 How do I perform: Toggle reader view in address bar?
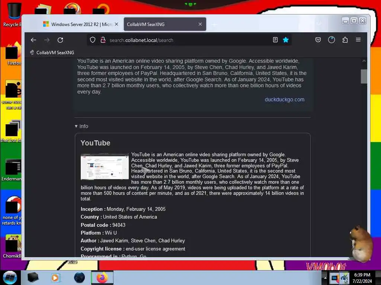275,40
